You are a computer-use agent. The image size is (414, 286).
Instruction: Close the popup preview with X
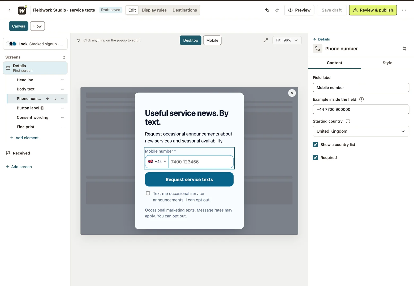click(x=292, y=93)
